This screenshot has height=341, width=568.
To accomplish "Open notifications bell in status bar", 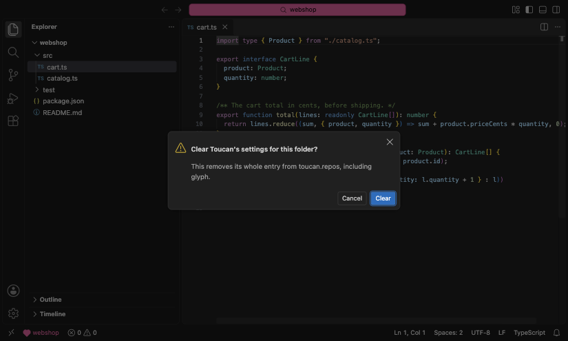I will [556, 332].
